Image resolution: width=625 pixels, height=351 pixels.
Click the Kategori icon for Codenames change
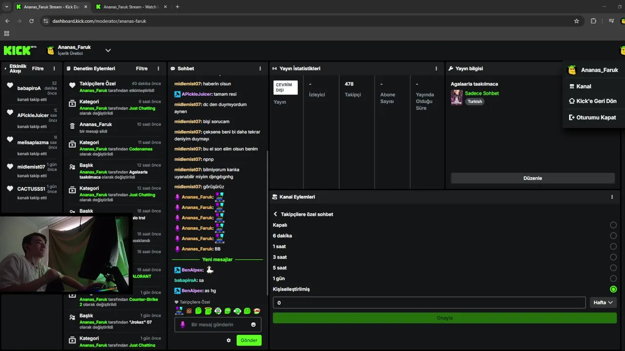click(72, 144)
